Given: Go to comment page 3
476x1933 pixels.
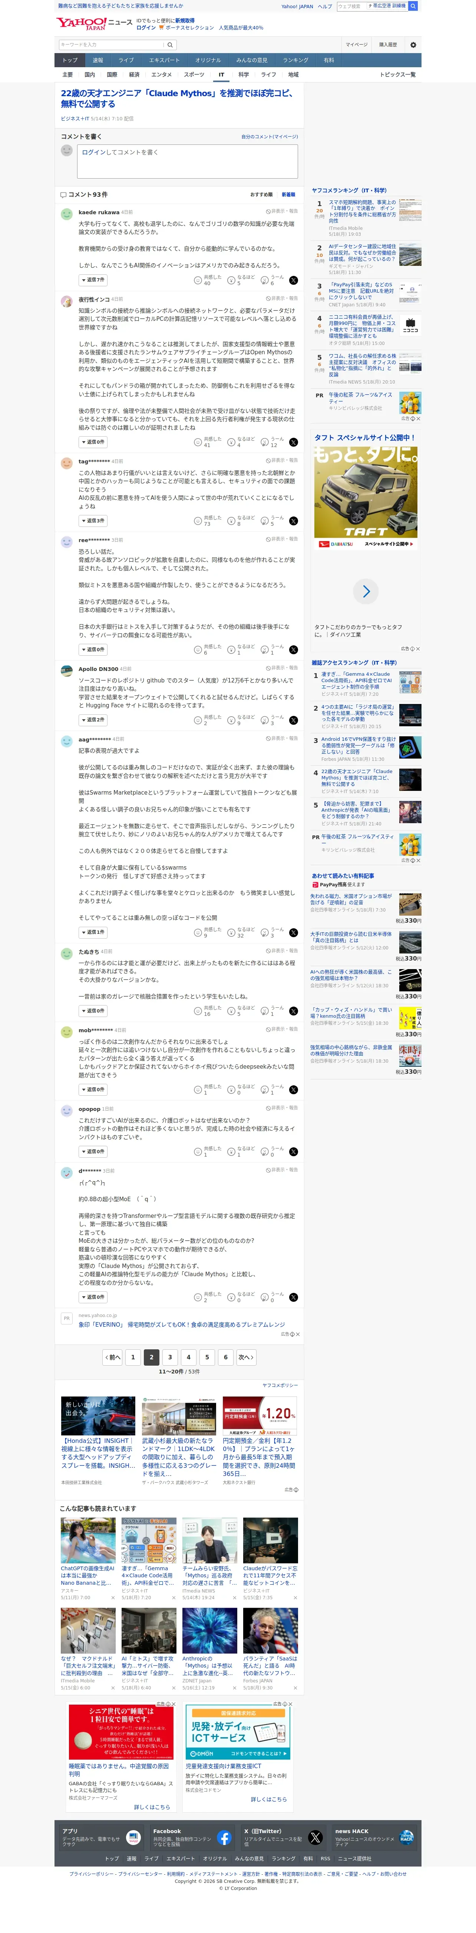Looking at the screenshot, I should point(170,1357).
